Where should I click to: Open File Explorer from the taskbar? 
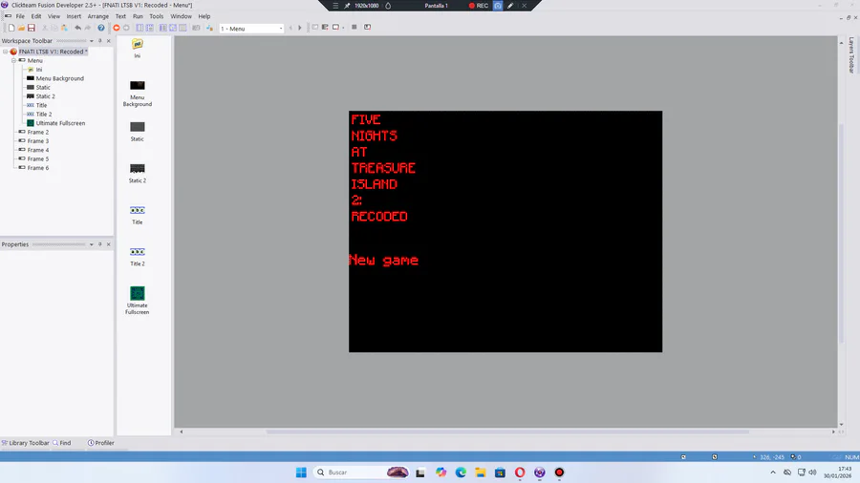481,472
